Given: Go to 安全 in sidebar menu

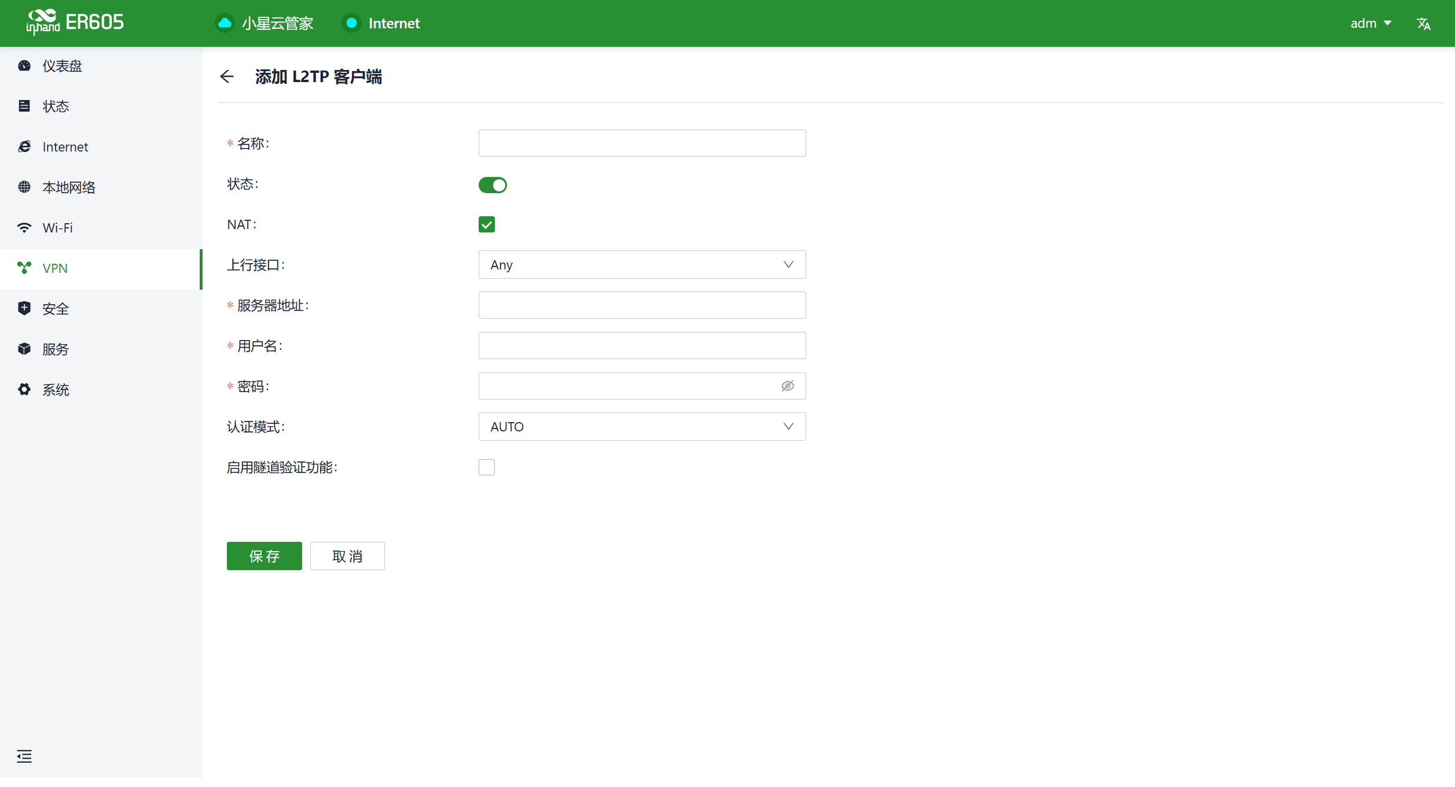Looking at the screenshot, I should click(56, 309).
